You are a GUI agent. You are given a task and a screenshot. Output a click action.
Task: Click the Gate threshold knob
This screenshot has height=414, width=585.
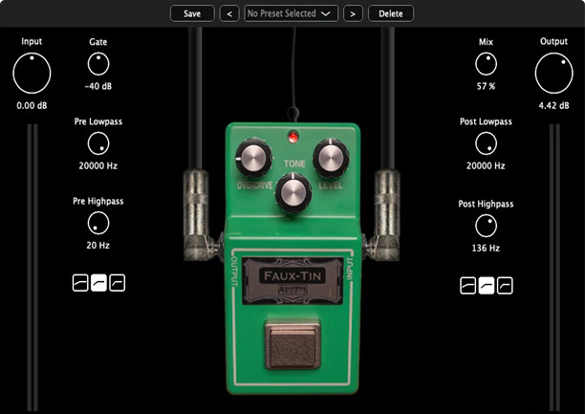(98, 64)
